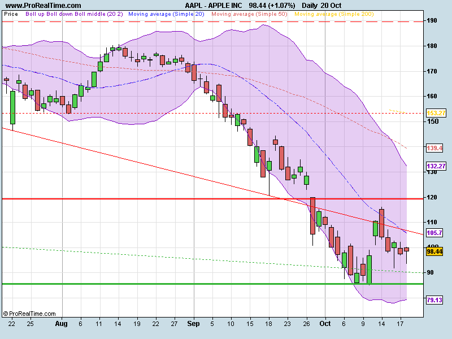Click the ProRealTime.com copyright text

tap(29, 314)
